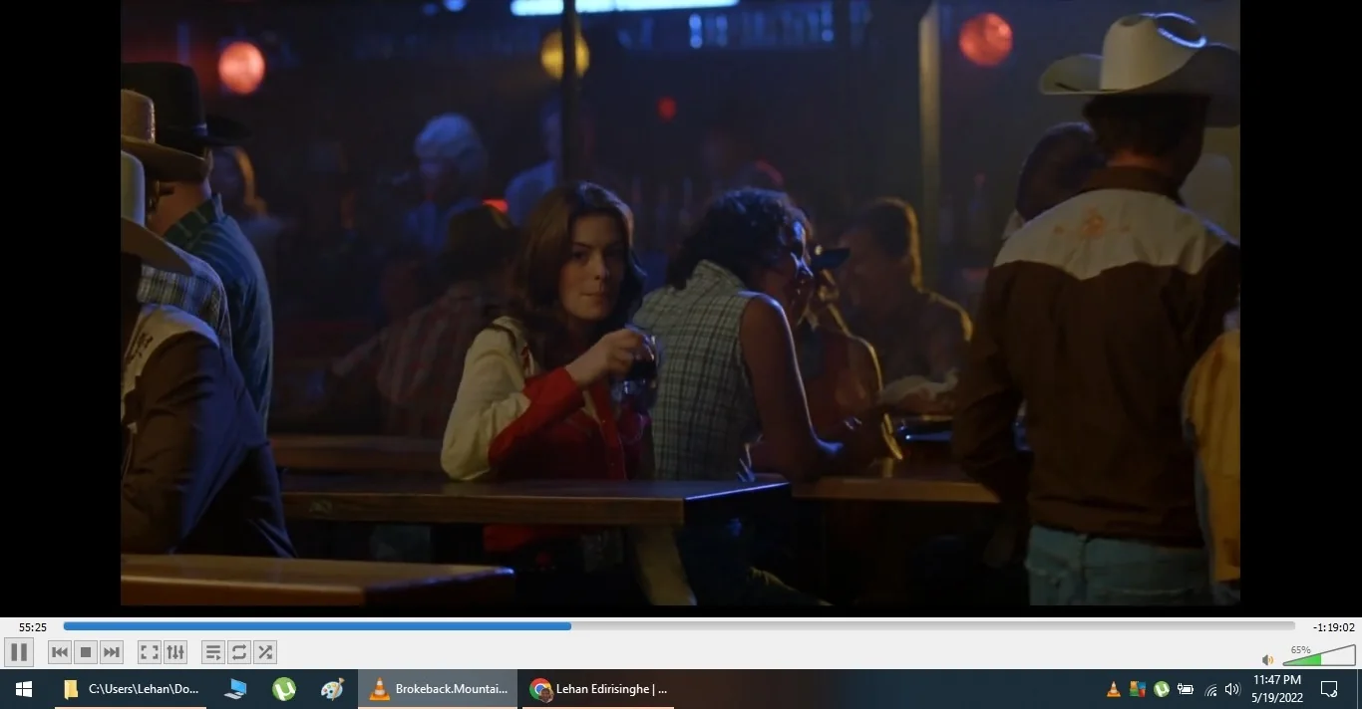Open uTorrent from the taskbar
Image resolution: width=1362 pixels, height=709 pixels.
(284, 689)
